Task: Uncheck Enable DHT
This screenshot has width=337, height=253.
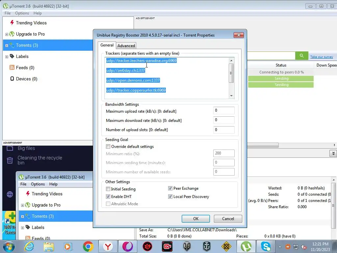Action: (108, 196)
